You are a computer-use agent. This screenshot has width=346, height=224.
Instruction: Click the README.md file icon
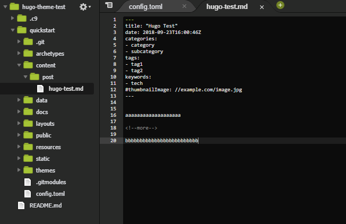coord(21,205)
